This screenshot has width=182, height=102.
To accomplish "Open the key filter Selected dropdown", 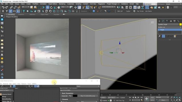I will pyautogui.click(x=162, y=97).
